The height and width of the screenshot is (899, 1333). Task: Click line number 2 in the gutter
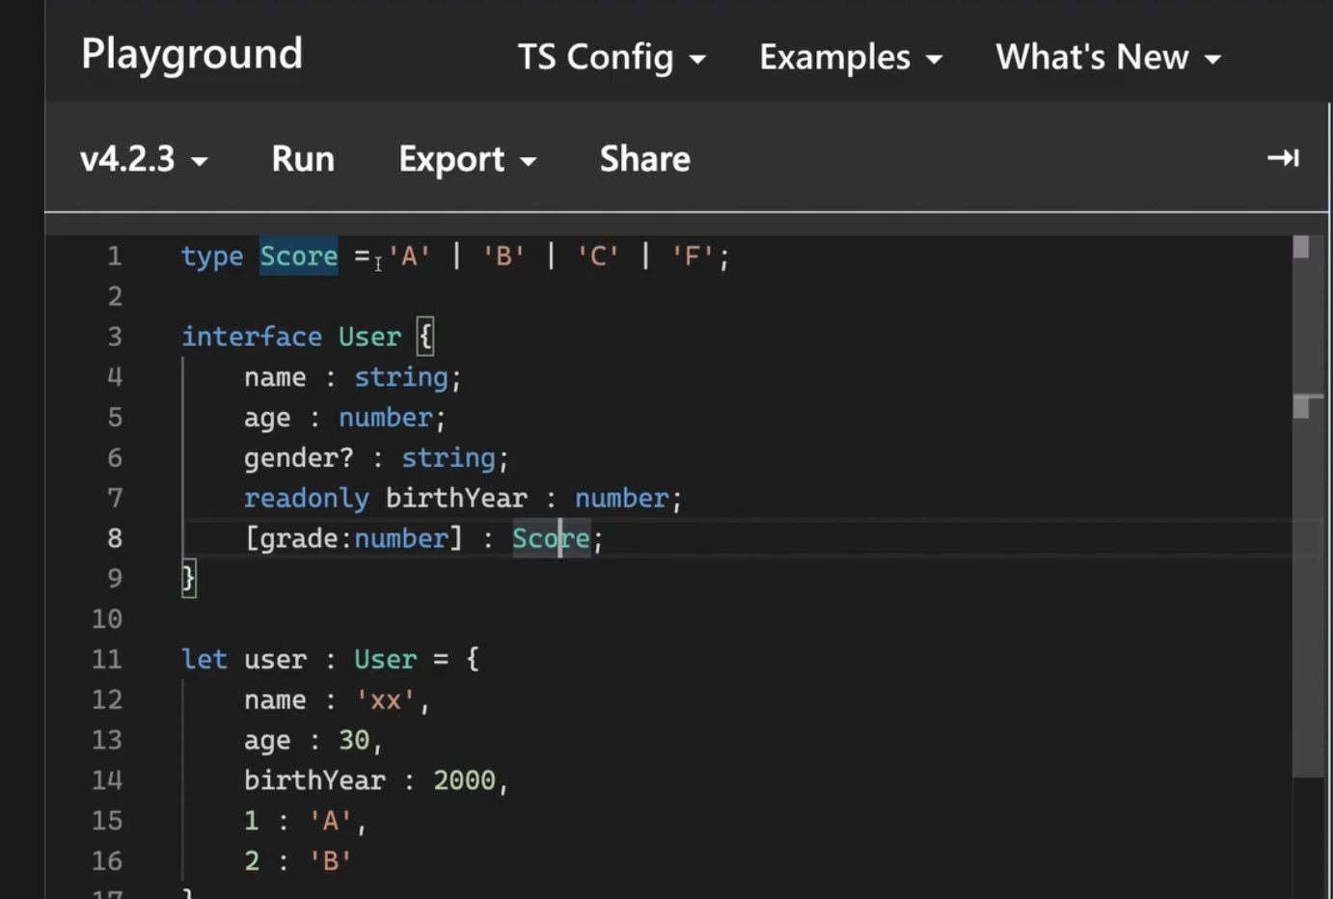tap(115, 296)
